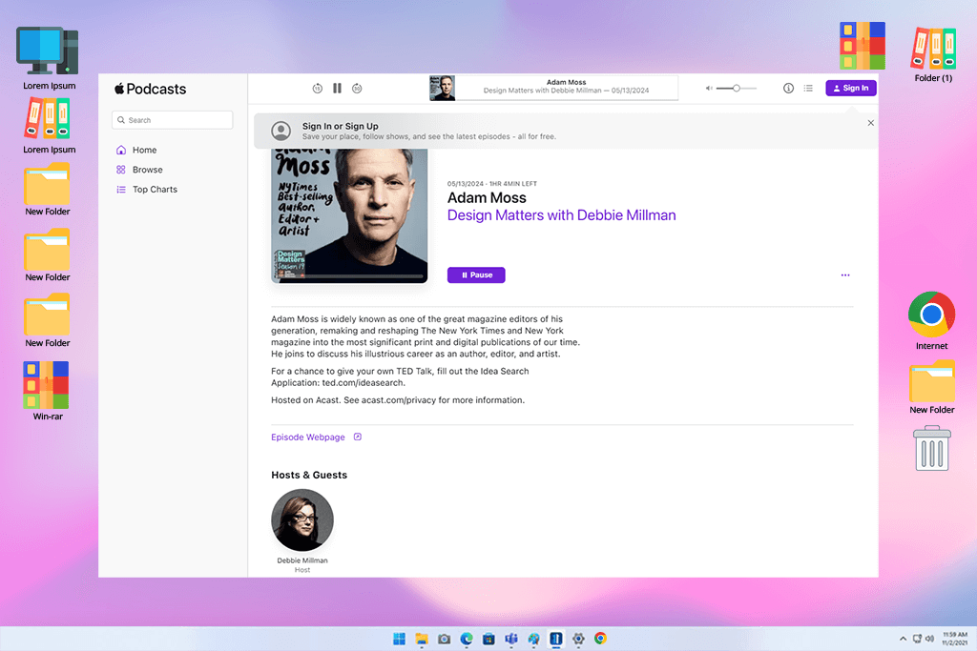Open the Recycle Bin desktop icon
Image resolution: width=977 pixels, height=651 pixels.
click(x=931, y=448)
